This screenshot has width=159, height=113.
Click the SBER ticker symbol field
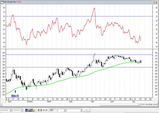point(53,110)
